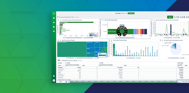Click the link icon in the dashboard toolbar

click(176, 17)
